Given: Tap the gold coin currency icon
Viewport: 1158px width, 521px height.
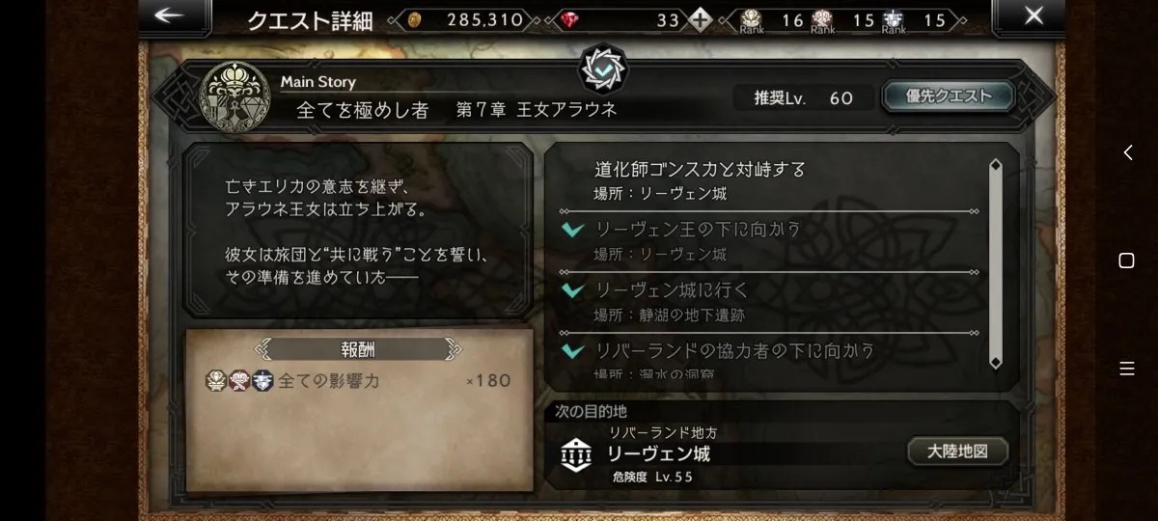Looking at the screenshot, I should click(413, 19).
